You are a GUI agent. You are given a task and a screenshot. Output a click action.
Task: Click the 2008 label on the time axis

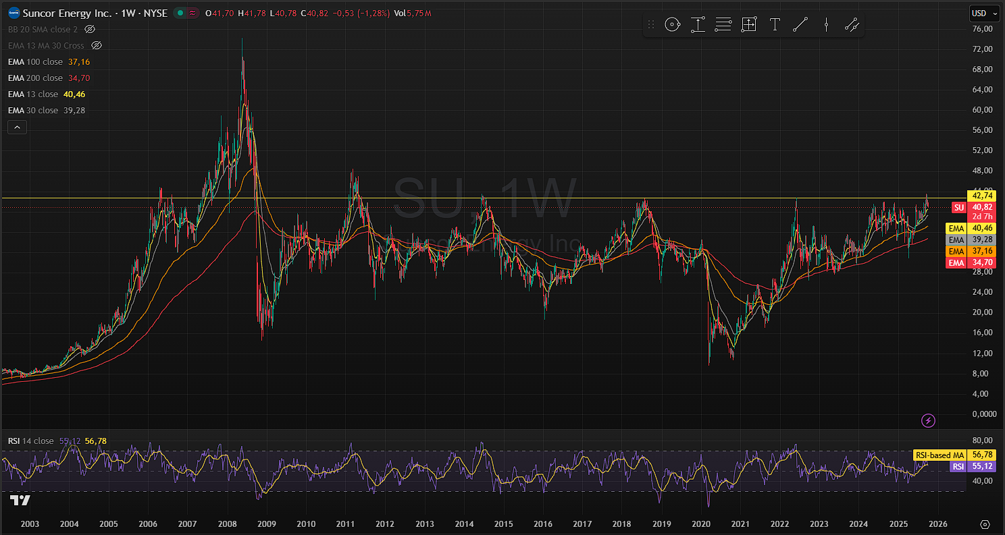tap(228, 524)
